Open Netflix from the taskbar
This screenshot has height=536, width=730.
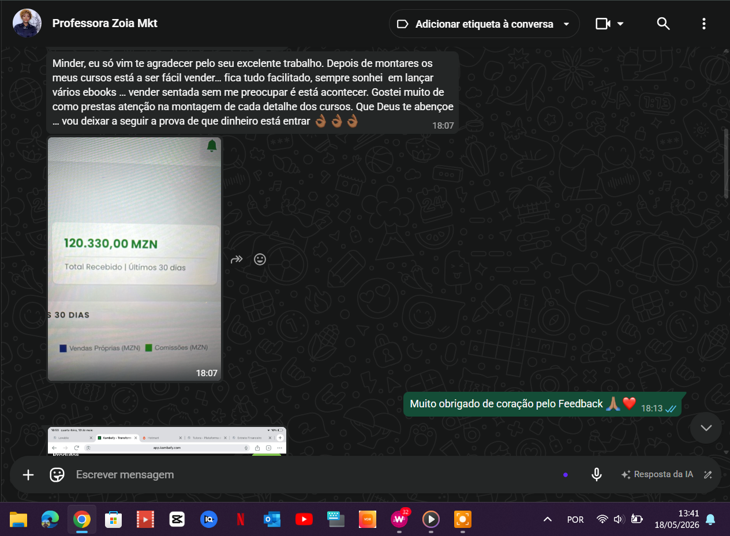click(240, 520)
